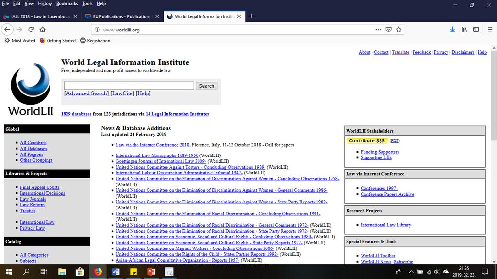This screenshot has width=497, height=279.
Task: Open the LawCite link
Action: [122, 93]
